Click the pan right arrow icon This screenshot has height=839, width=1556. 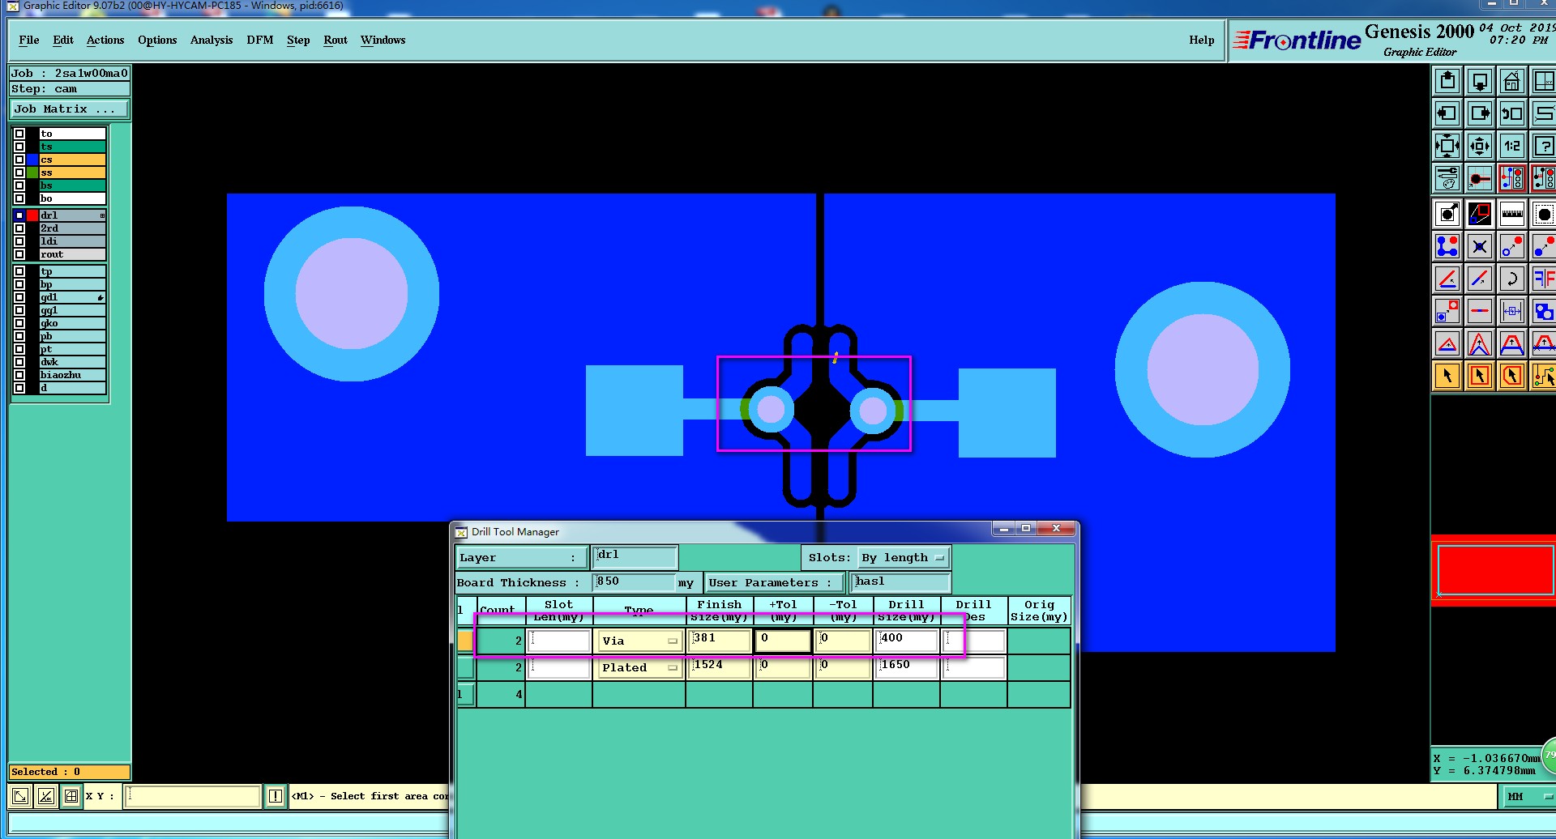[x=1480, y=113]
